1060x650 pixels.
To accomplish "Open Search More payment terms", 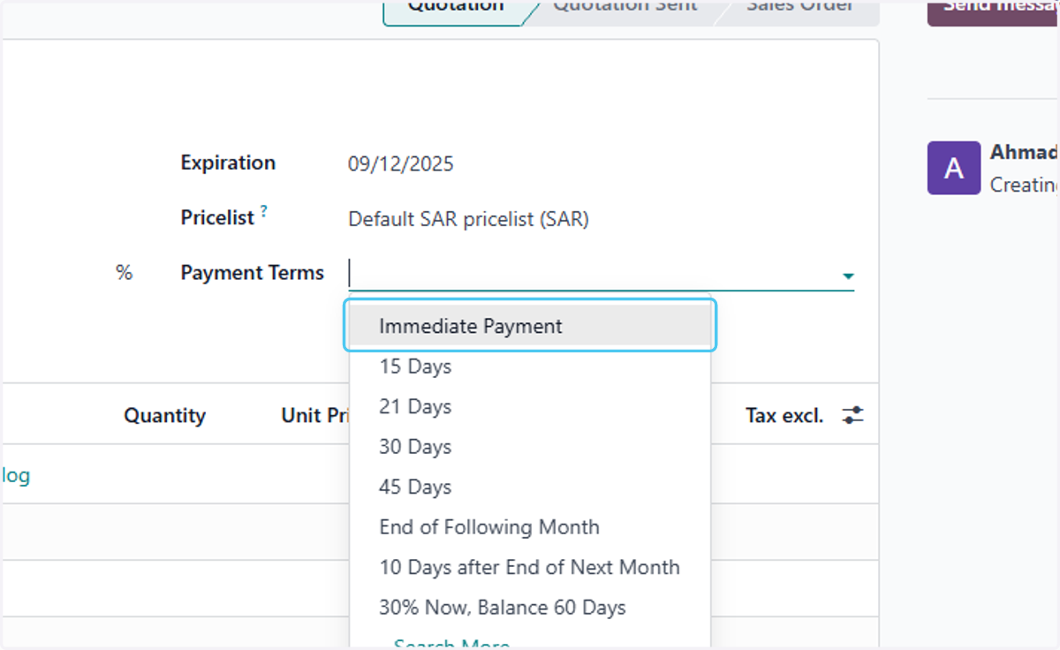I will [x=451, y=644].
